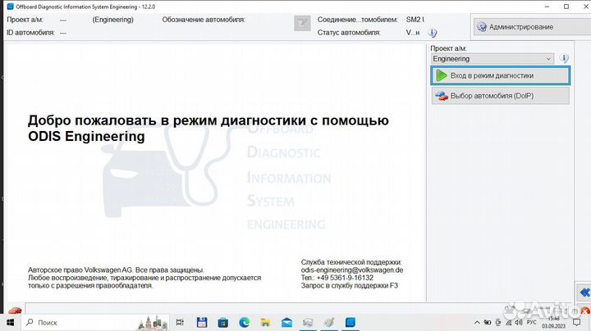
Task: Minimize the ODIS Engineering window
Action: 547,7
